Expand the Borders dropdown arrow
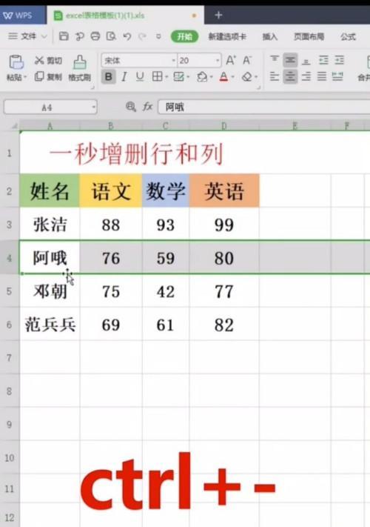 coord(166,78)
